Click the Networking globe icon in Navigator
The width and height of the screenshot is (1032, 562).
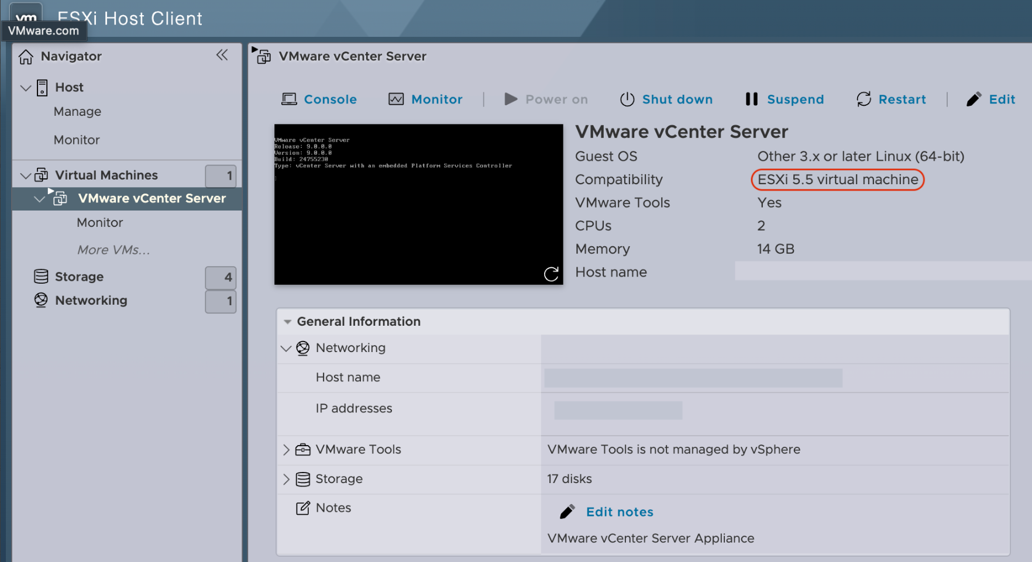tap(41, 300)
